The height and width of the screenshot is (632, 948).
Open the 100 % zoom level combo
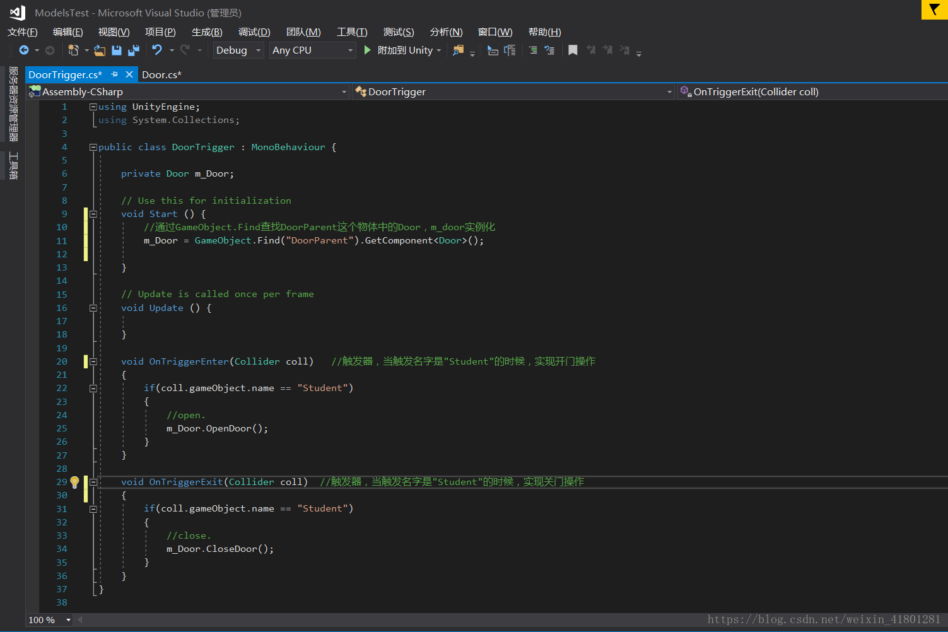pos(49,620)
